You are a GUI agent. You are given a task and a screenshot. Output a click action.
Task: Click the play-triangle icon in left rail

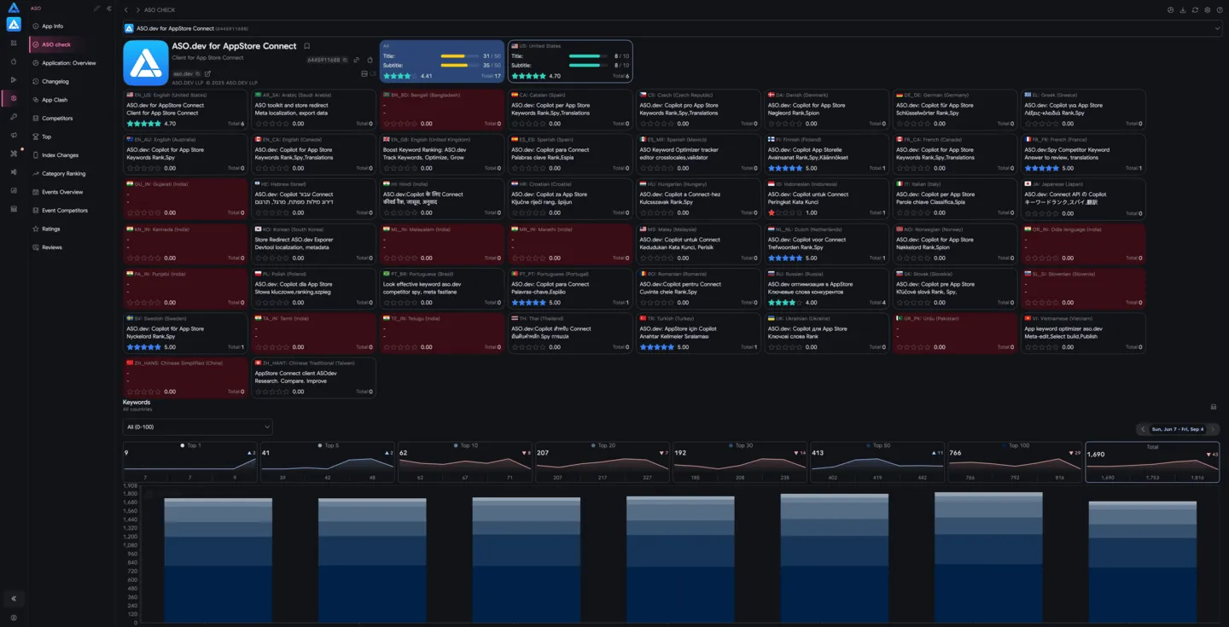click(14, 80)
